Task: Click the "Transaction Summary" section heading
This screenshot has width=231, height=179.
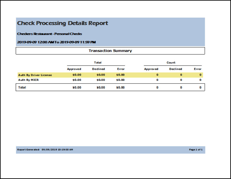Action: (x=110, y=51)
